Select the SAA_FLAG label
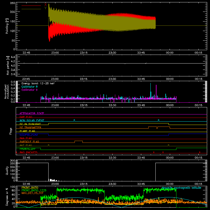 [26, 138]
